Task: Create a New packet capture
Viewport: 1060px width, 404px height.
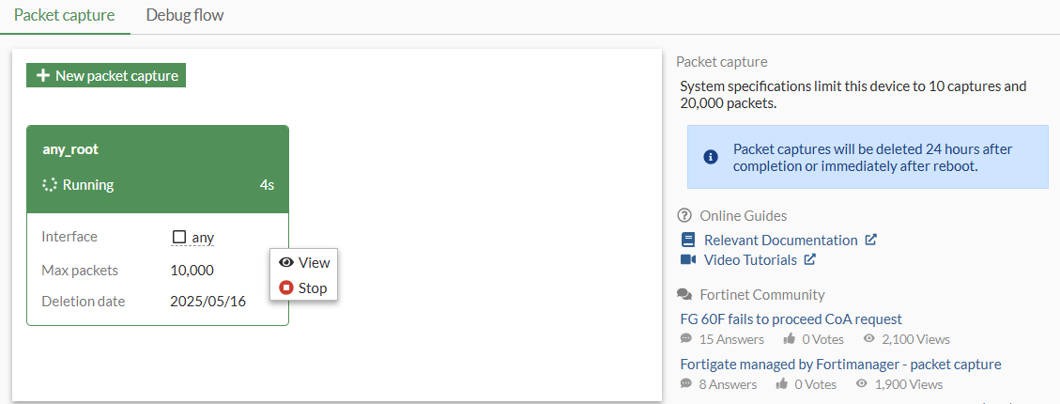Action: (x=106, y=76)
